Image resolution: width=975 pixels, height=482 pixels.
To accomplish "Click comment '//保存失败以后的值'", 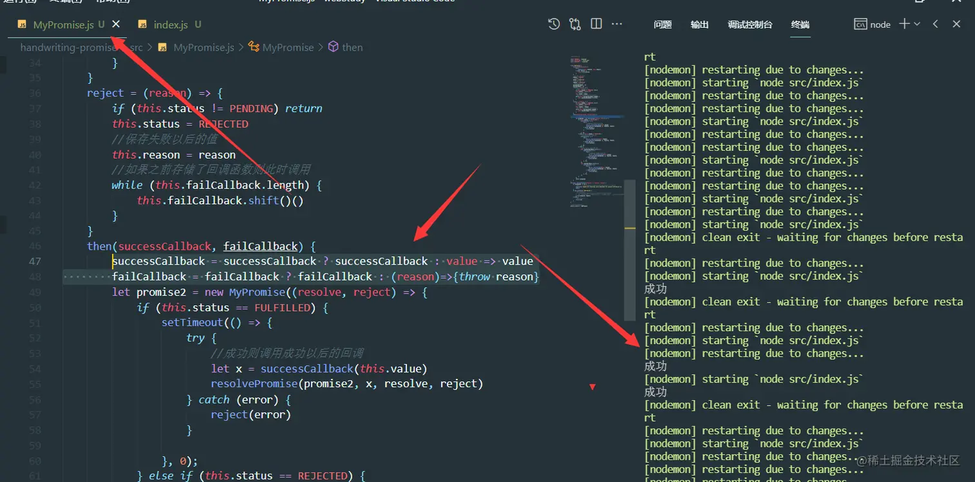I will 164,139.
